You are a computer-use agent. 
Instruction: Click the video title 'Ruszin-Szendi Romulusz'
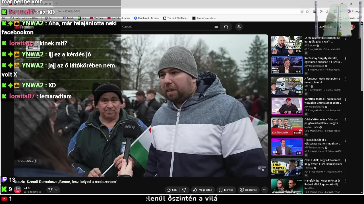click(66, 182)
